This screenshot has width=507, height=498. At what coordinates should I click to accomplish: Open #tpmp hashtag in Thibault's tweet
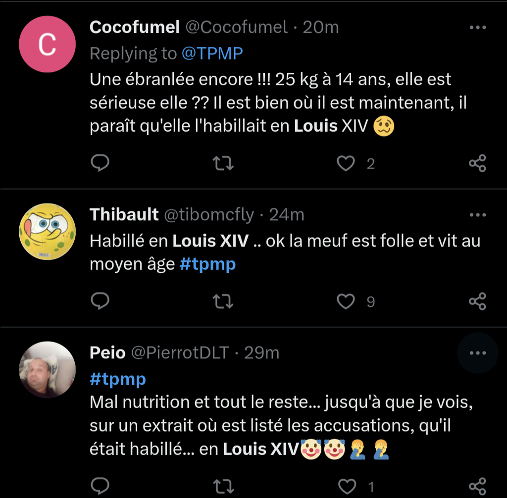pos(207,265)
